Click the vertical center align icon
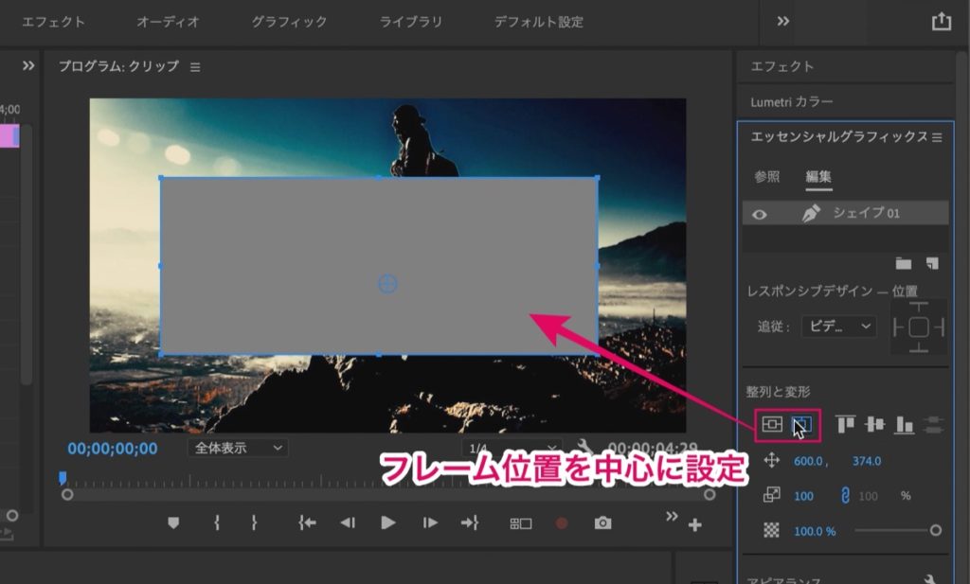 [x=772, y=425]
